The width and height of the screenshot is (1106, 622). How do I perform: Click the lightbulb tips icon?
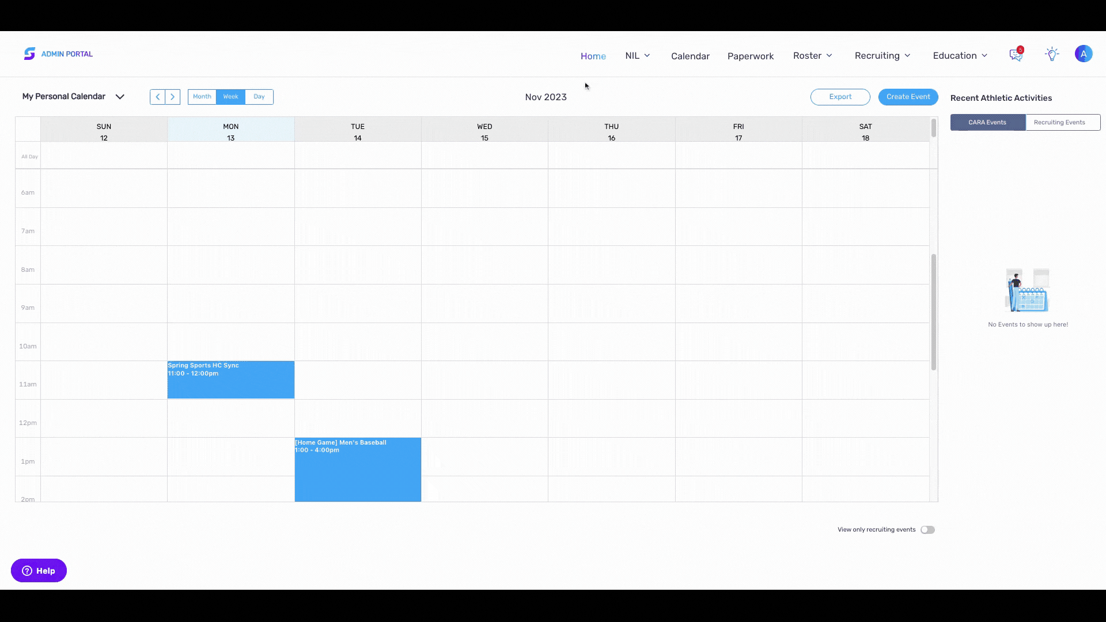click(1052, 55)
